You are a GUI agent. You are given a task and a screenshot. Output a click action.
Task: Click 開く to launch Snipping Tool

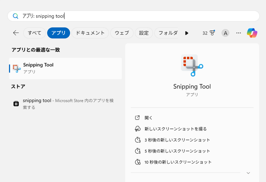coord(148,118)
